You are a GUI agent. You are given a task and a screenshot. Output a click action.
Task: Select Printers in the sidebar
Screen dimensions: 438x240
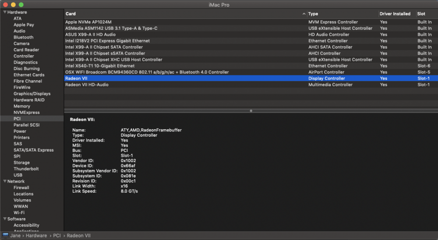click(x=21, y=138)
